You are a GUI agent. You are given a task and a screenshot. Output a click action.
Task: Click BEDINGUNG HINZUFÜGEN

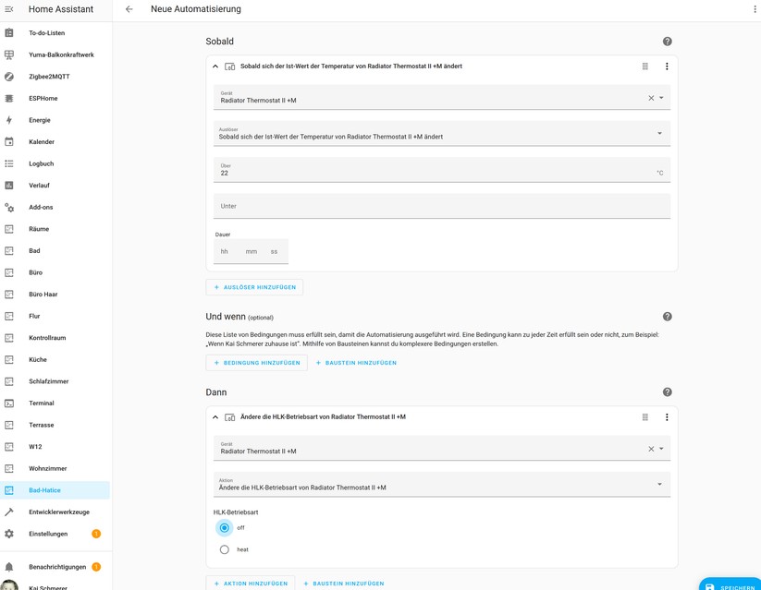[x=256, y=363]
